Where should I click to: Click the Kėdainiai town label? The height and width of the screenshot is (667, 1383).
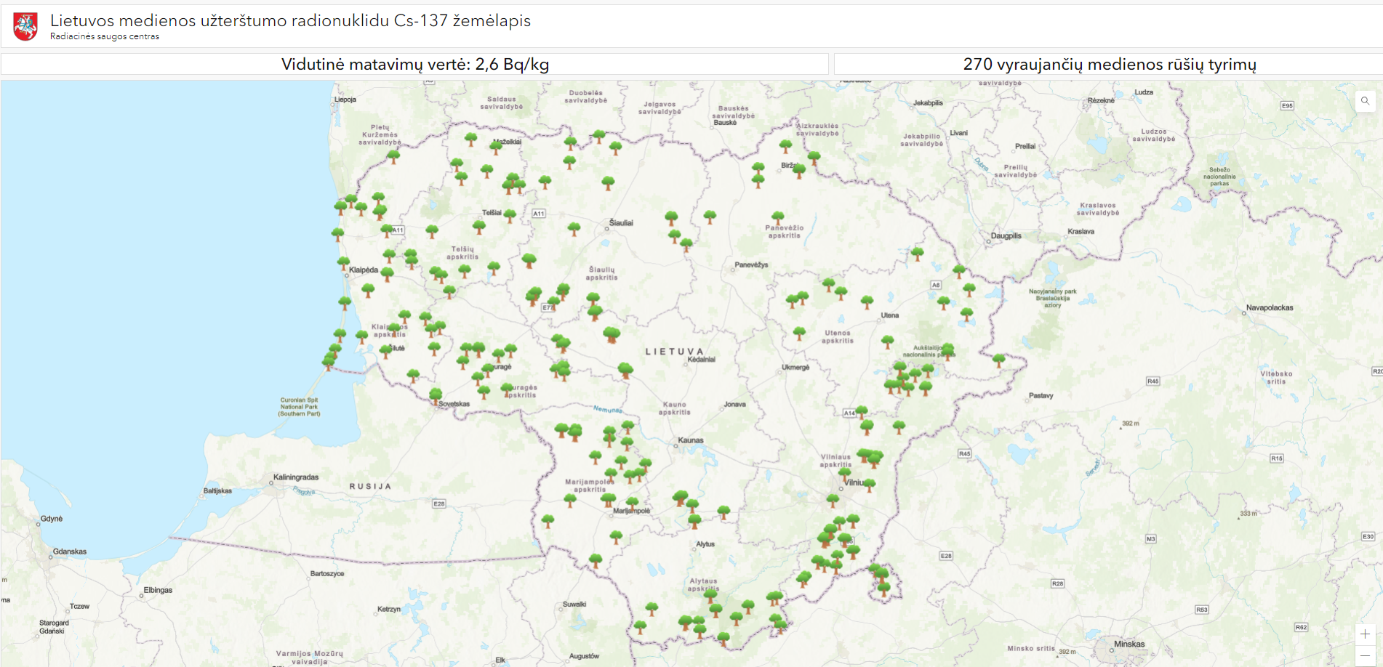tap(702, 359)
